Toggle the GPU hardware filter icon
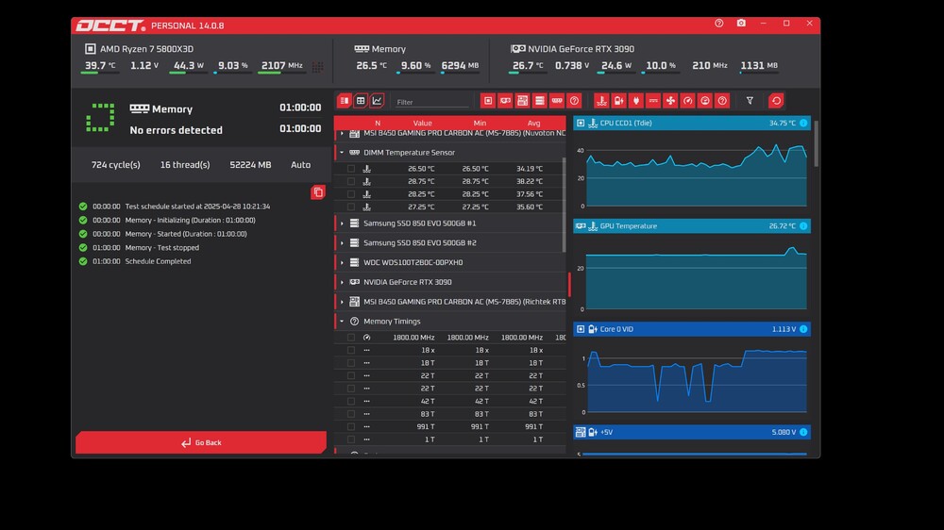The height and width of the screenshot is (530, 944). tap(505, 101)
